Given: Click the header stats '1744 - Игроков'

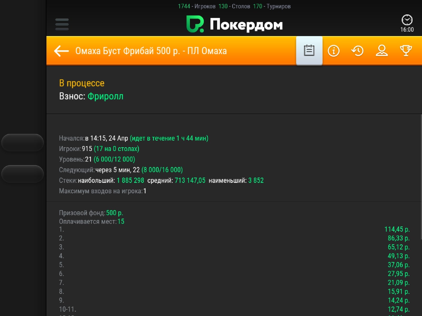Looking at the screenshot, I should (x=197, y=6).
